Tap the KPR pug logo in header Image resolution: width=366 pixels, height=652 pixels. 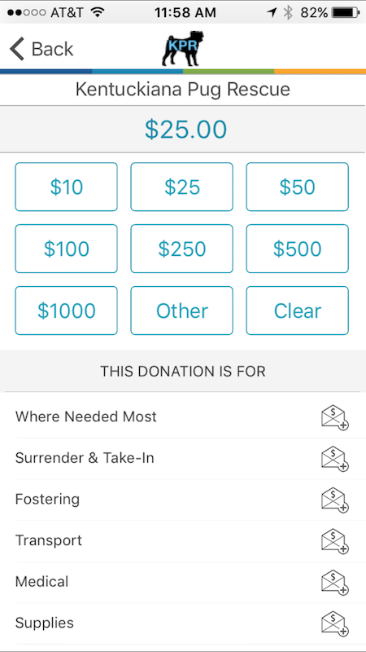(x=183, y=48)
